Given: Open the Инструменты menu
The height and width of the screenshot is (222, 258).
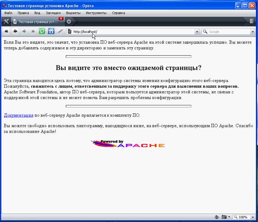Looking at the screenshot, I should click(96, 13).
